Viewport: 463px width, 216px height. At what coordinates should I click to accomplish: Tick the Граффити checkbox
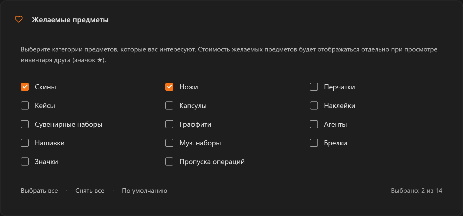[x=169, y=124]
